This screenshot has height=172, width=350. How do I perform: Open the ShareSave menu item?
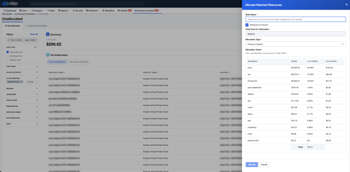pos(108,11)
